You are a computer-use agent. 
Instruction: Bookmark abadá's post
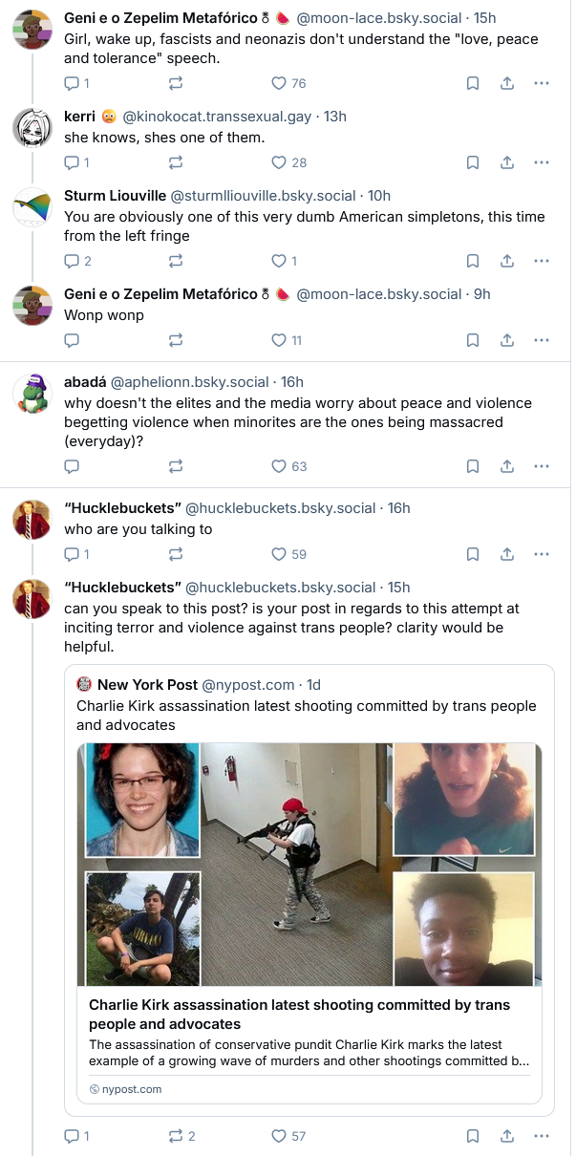473,466
